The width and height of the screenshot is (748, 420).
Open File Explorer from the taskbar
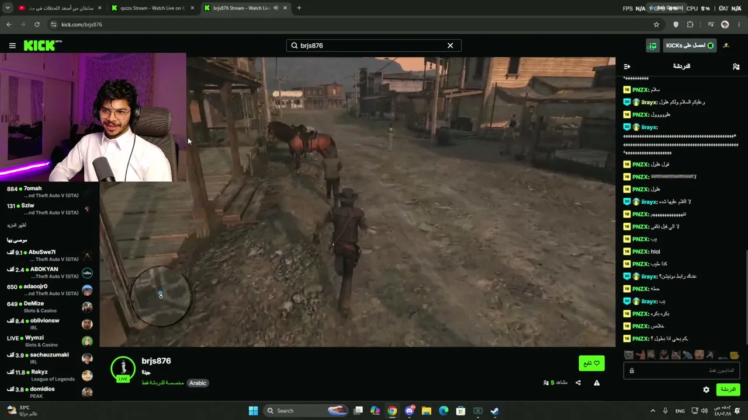[427, 411]
